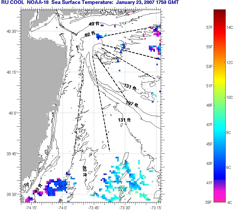Viewport: 233px width, 210px height.
Task: Click the '55F' colorbar label
Action: (209, 47)
